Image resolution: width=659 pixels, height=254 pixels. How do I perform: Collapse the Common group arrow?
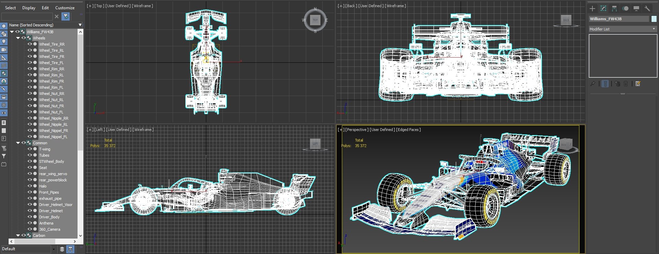click(x=18, y=143)
